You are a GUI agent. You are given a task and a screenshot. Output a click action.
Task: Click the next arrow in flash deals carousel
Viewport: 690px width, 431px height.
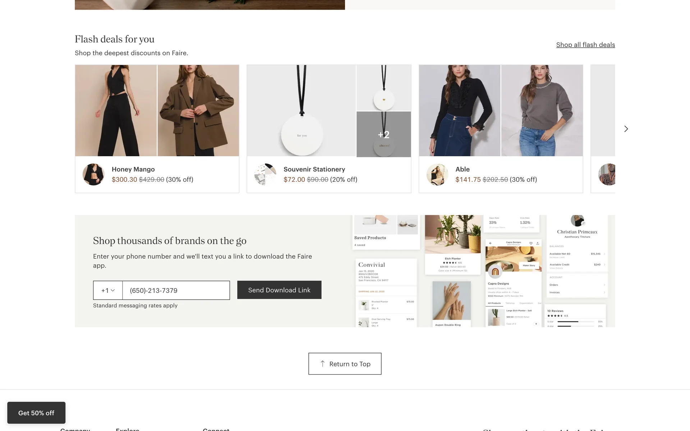coord(626,129)
